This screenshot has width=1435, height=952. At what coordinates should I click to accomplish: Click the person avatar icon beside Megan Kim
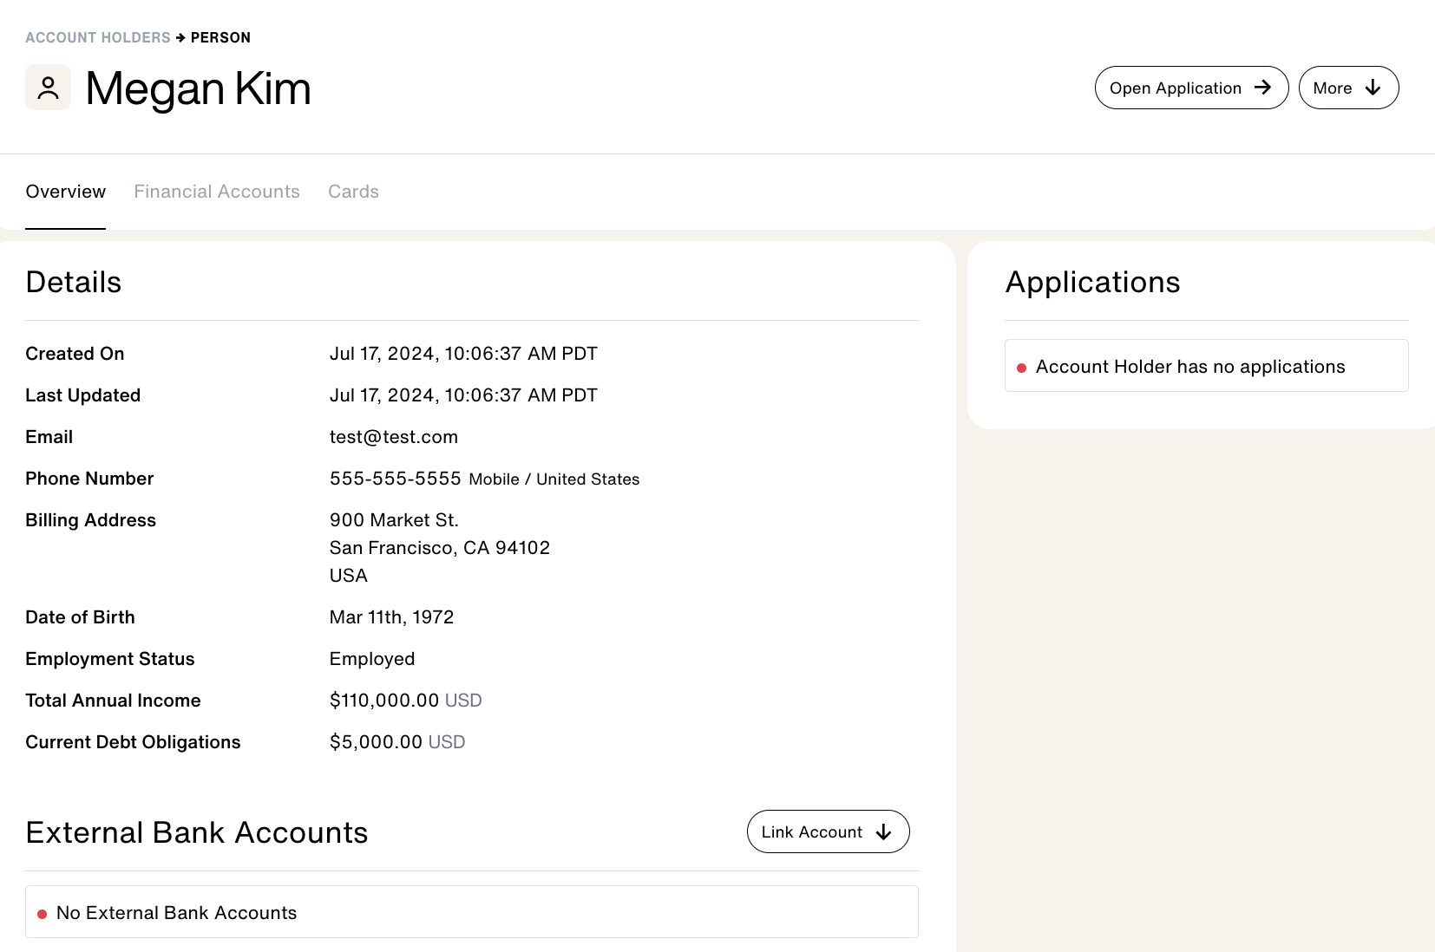click(48, 87)
